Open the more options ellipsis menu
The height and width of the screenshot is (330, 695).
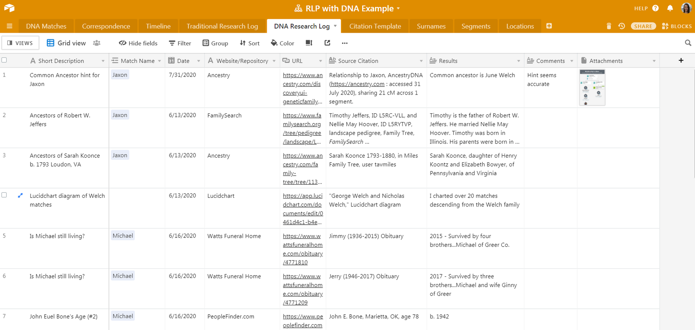coord(344,43)
